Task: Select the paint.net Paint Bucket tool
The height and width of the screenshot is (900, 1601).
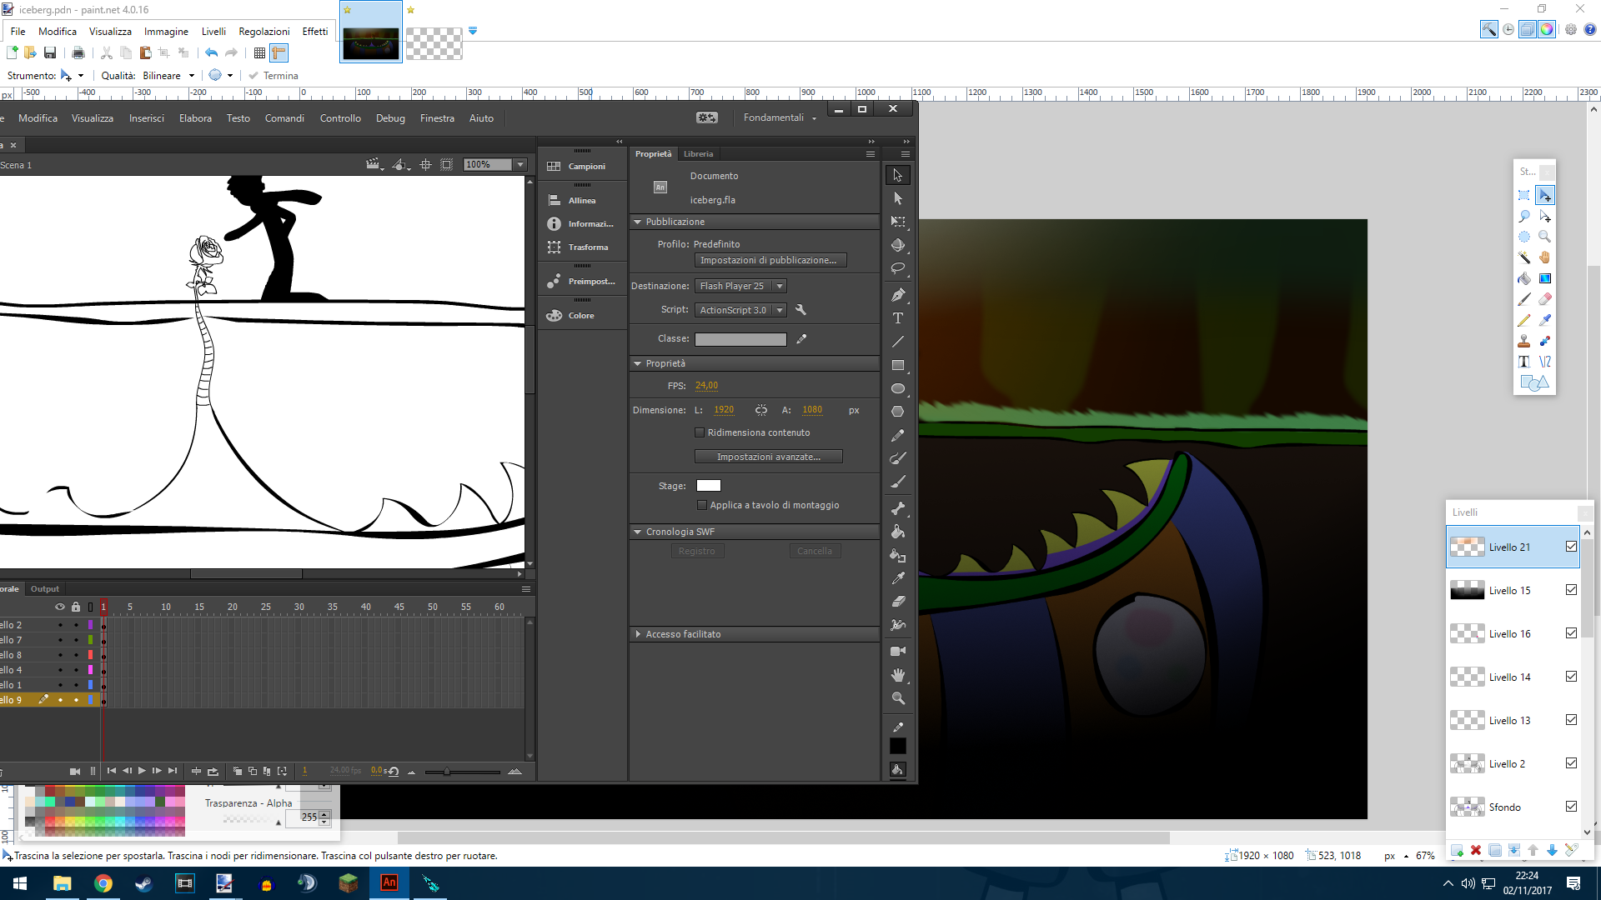Action: tap(1524, 278)
